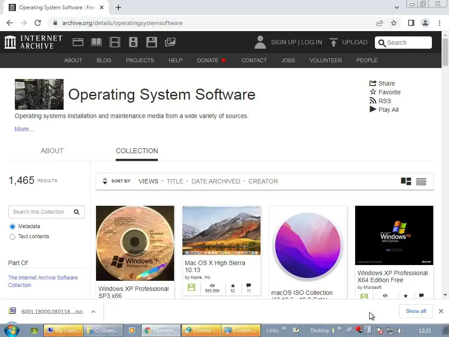Viewport: 449px width, 337px height.
Task: Open Chrome profile avatar button
Action: click(425, 23)
